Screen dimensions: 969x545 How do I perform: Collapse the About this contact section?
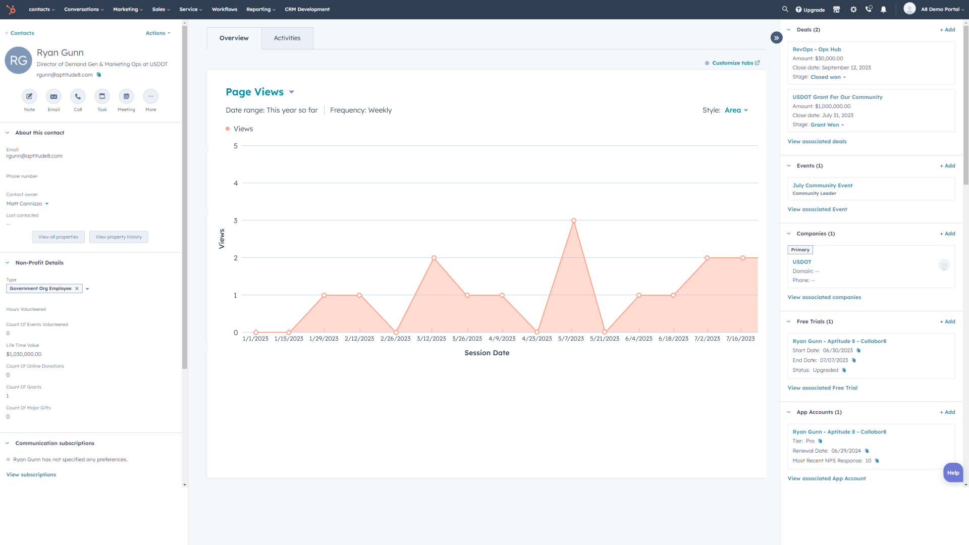point(8,133)
